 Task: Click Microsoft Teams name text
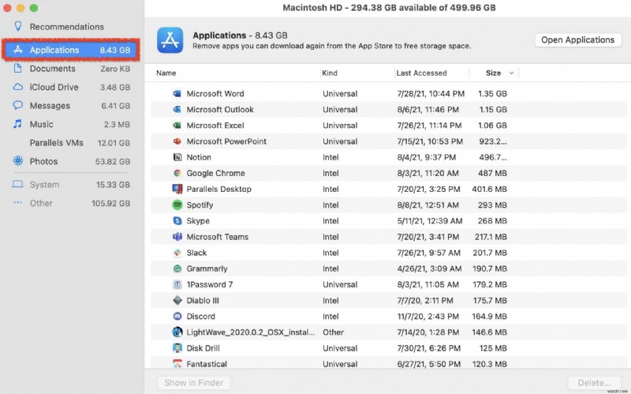218,237
